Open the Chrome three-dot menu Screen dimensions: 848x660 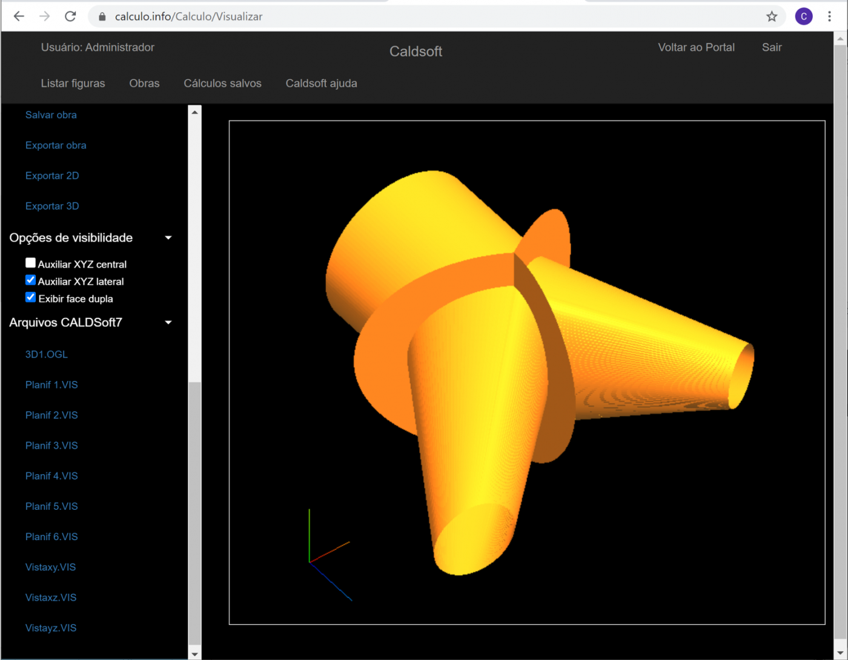829,16
